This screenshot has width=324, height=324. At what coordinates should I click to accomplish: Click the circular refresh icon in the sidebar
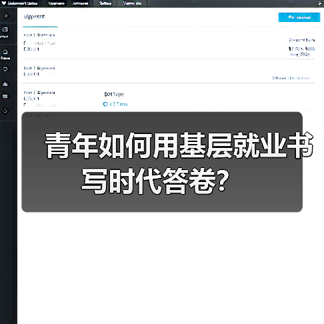(x=5, y=111)
